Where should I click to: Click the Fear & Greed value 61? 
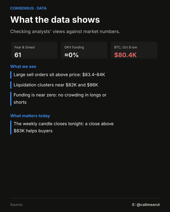tap(18, 55)
